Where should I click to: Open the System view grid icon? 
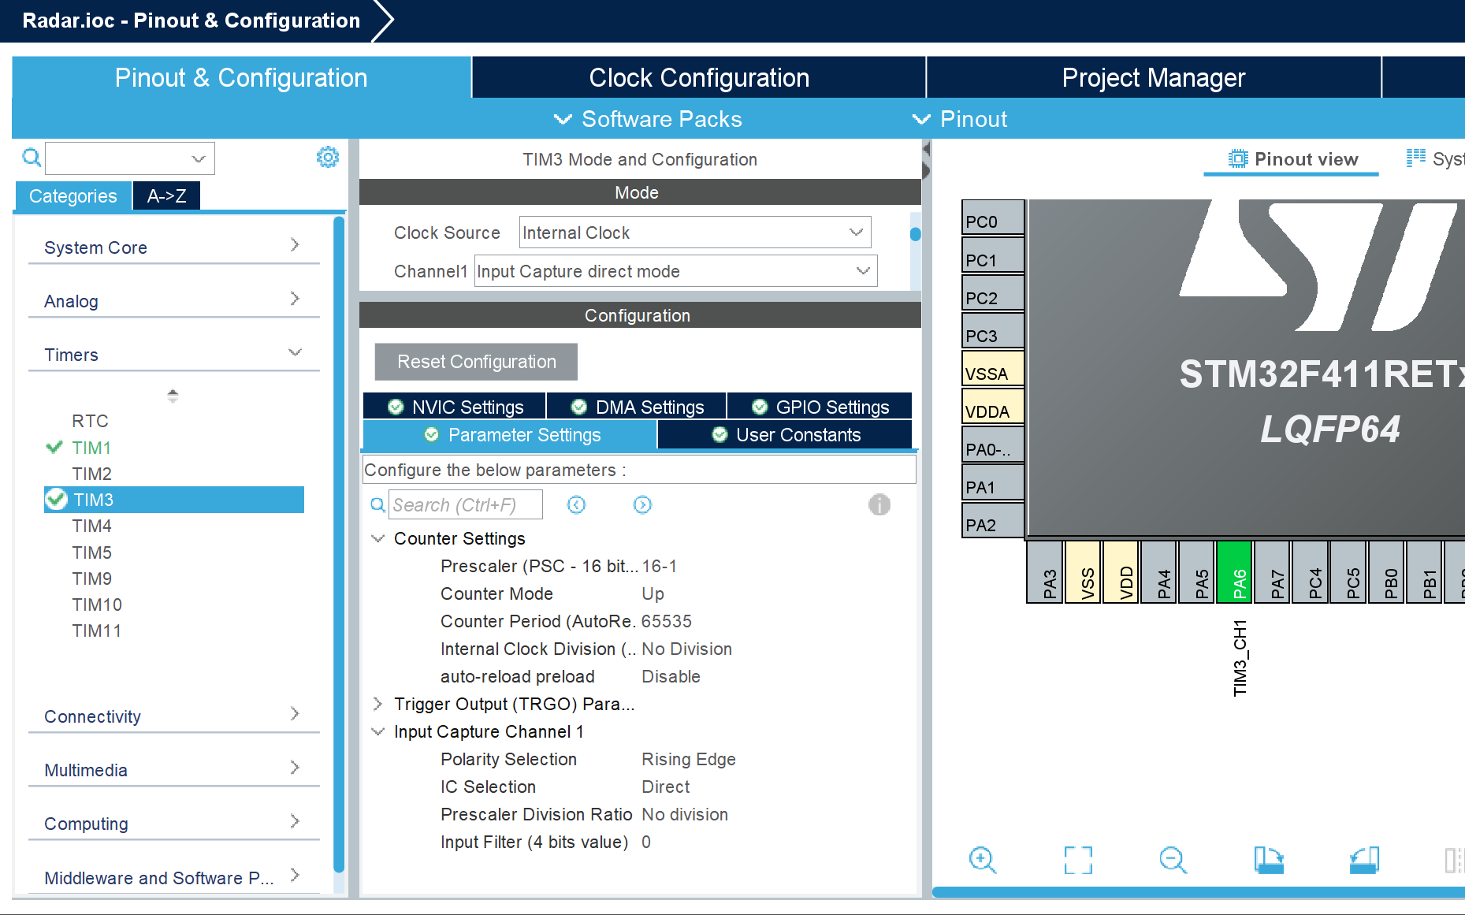click(x=1416, y=158)
